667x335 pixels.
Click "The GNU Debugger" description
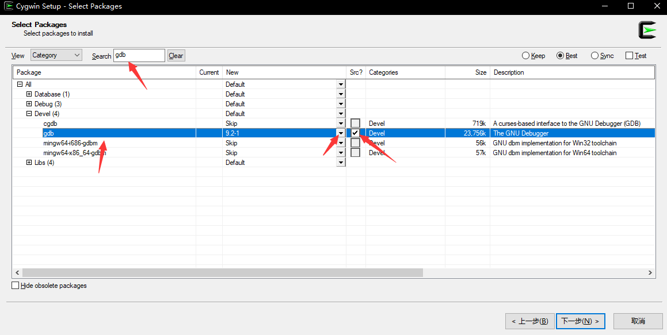click(521, 133)
